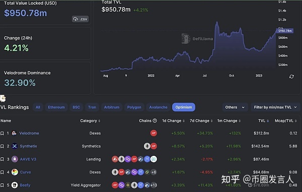This screenshot has width=302, height=192.
Task: Click the Velodrome protocol logo
Action: pyautogui.click(x=14, y=133)
